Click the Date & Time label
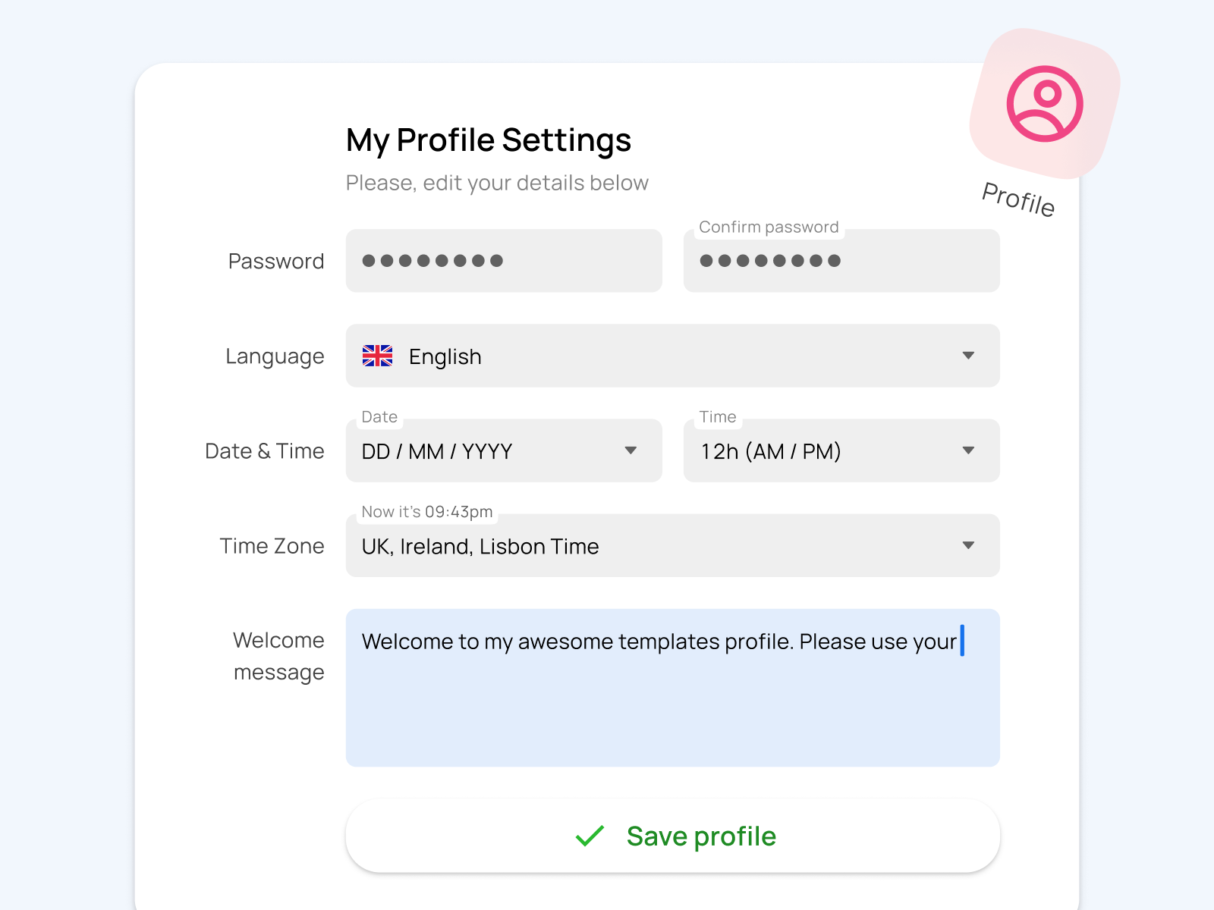This screenshot has height=910, width=1214. [x=265, y=451]
